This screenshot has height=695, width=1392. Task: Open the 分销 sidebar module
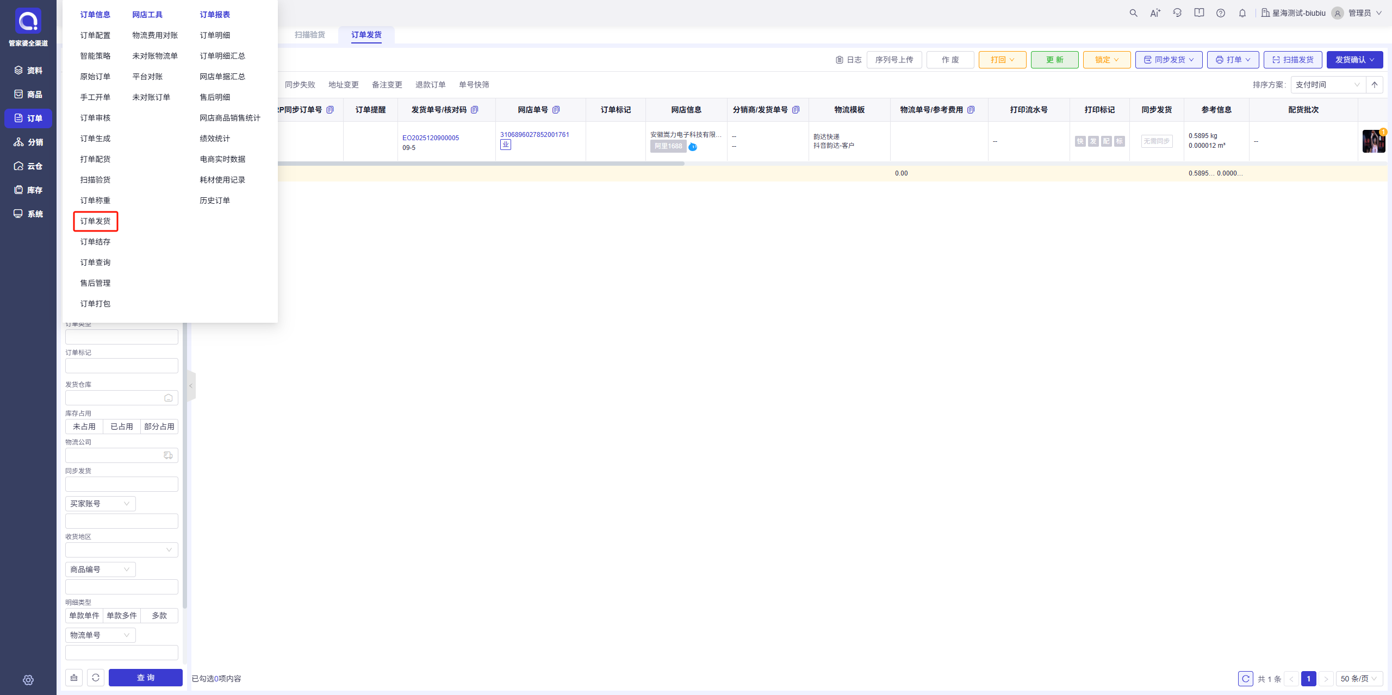coord(28,142)
